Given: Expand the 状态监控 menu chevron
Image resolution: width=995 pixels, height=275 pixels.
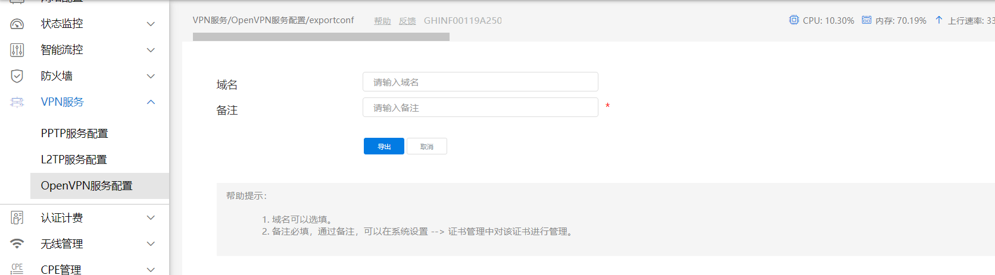Looking at the screenshot, I should 151,24.
